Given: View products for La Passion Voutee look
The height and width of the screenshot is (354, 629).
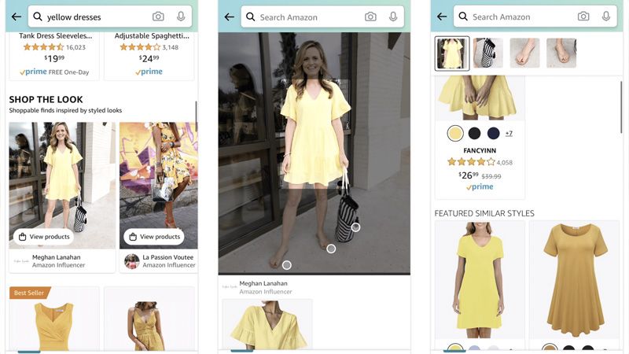Looking at the screenshot, I should [x=154, y=237].
